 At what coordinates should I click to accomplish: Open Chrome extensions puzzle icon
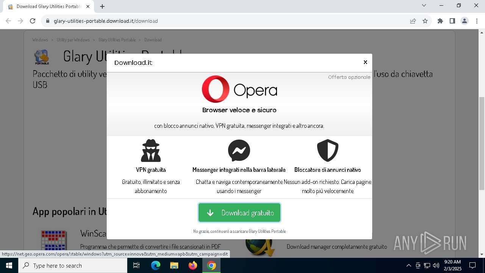click(440, 21)
